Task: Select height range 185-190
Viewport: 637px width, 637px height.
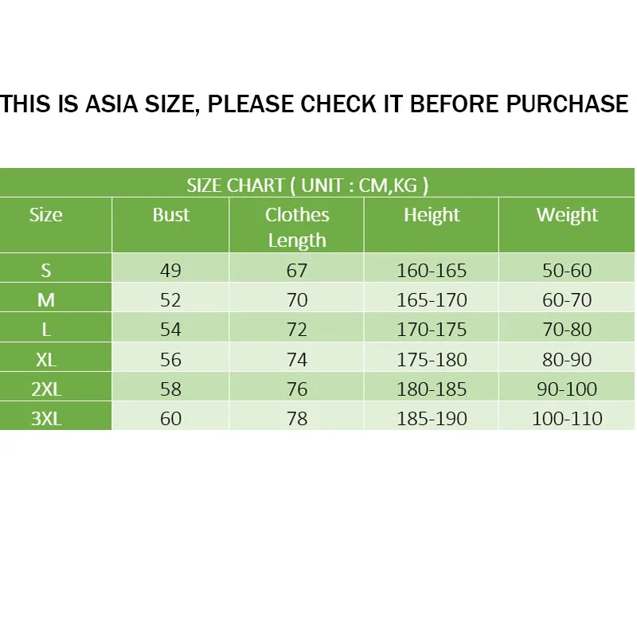Action: pyautogui.click(x=432, y=419)
